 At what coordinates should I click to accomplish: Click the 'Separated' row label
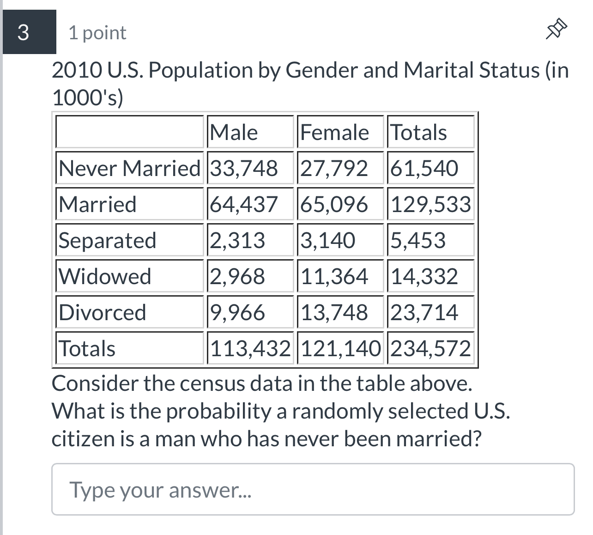pyautogui.click(x=108, y=240)
